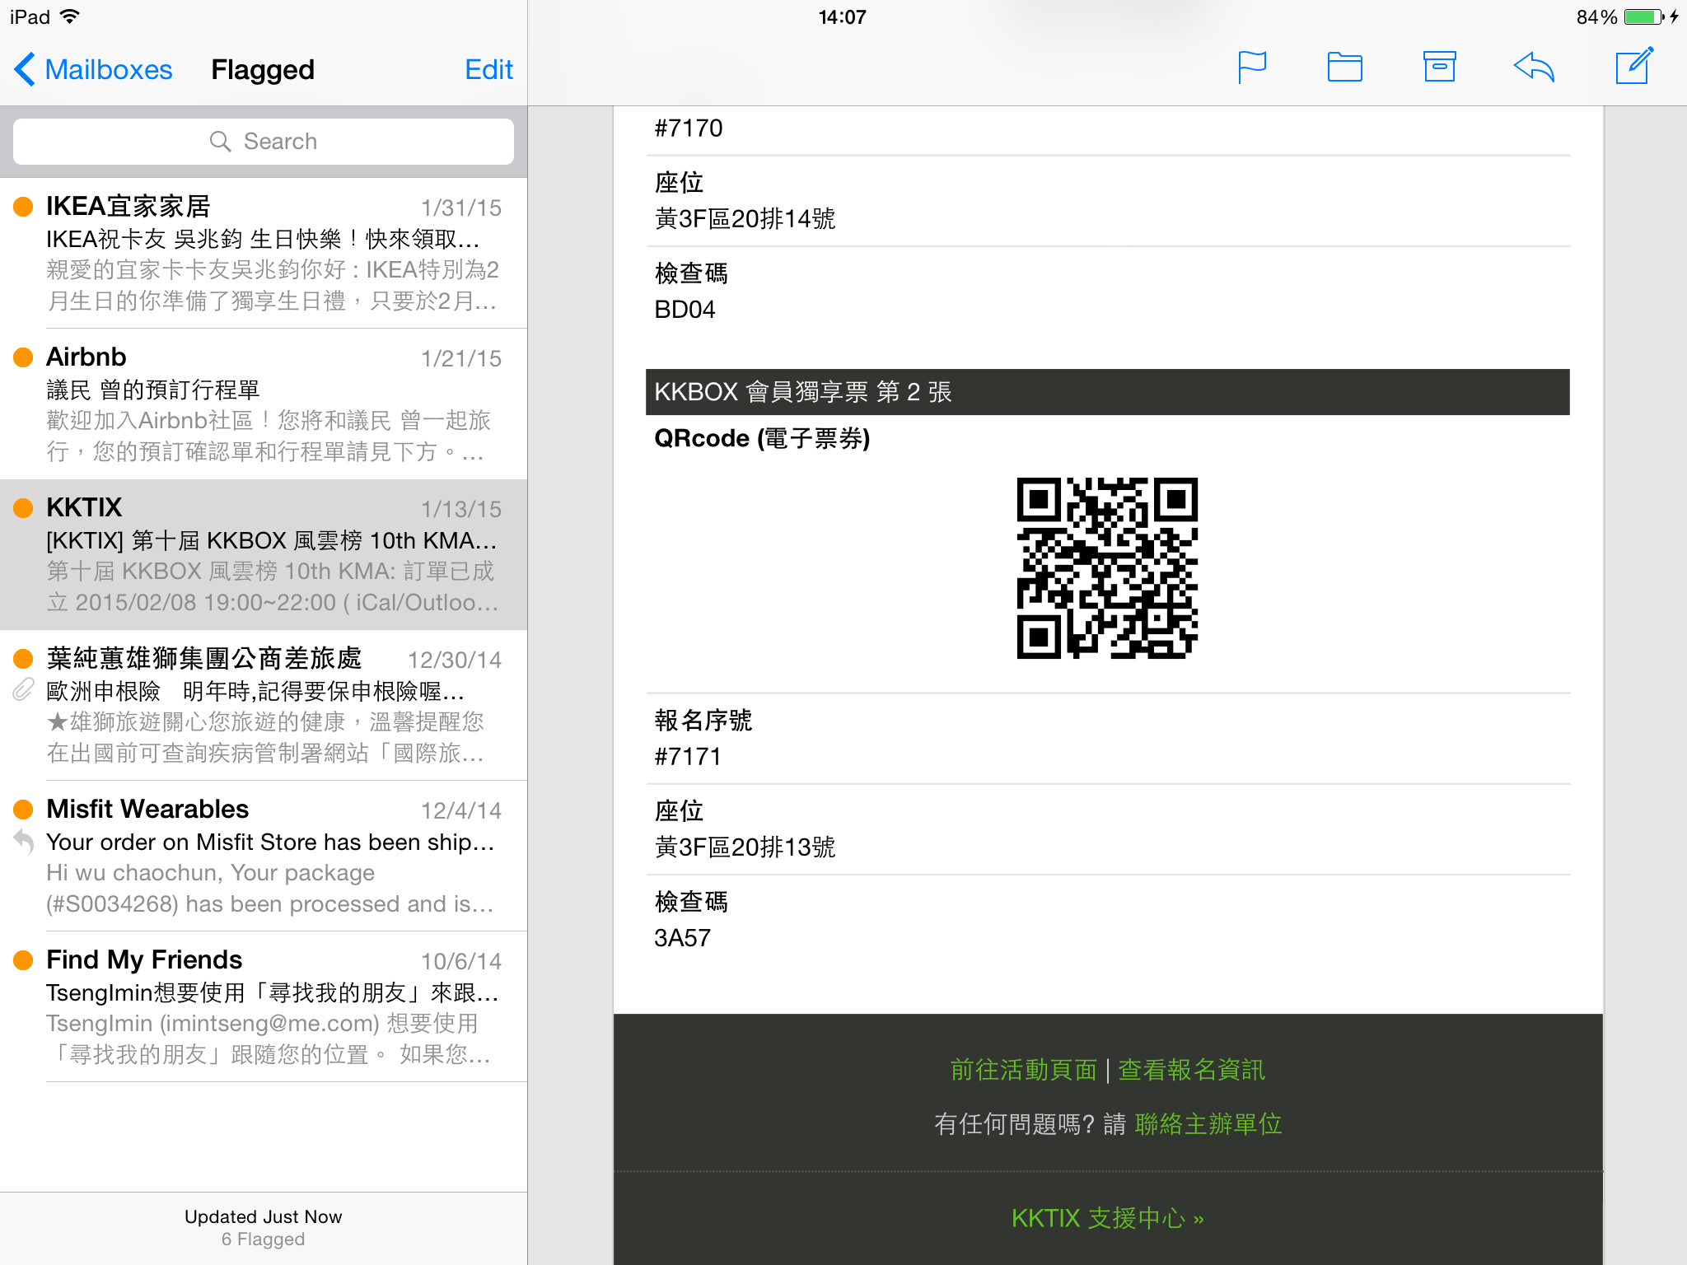Open the IKEA宜家家居 email
The height and width of the screenshot is (1265, 1687).
[x=264, y=253]
